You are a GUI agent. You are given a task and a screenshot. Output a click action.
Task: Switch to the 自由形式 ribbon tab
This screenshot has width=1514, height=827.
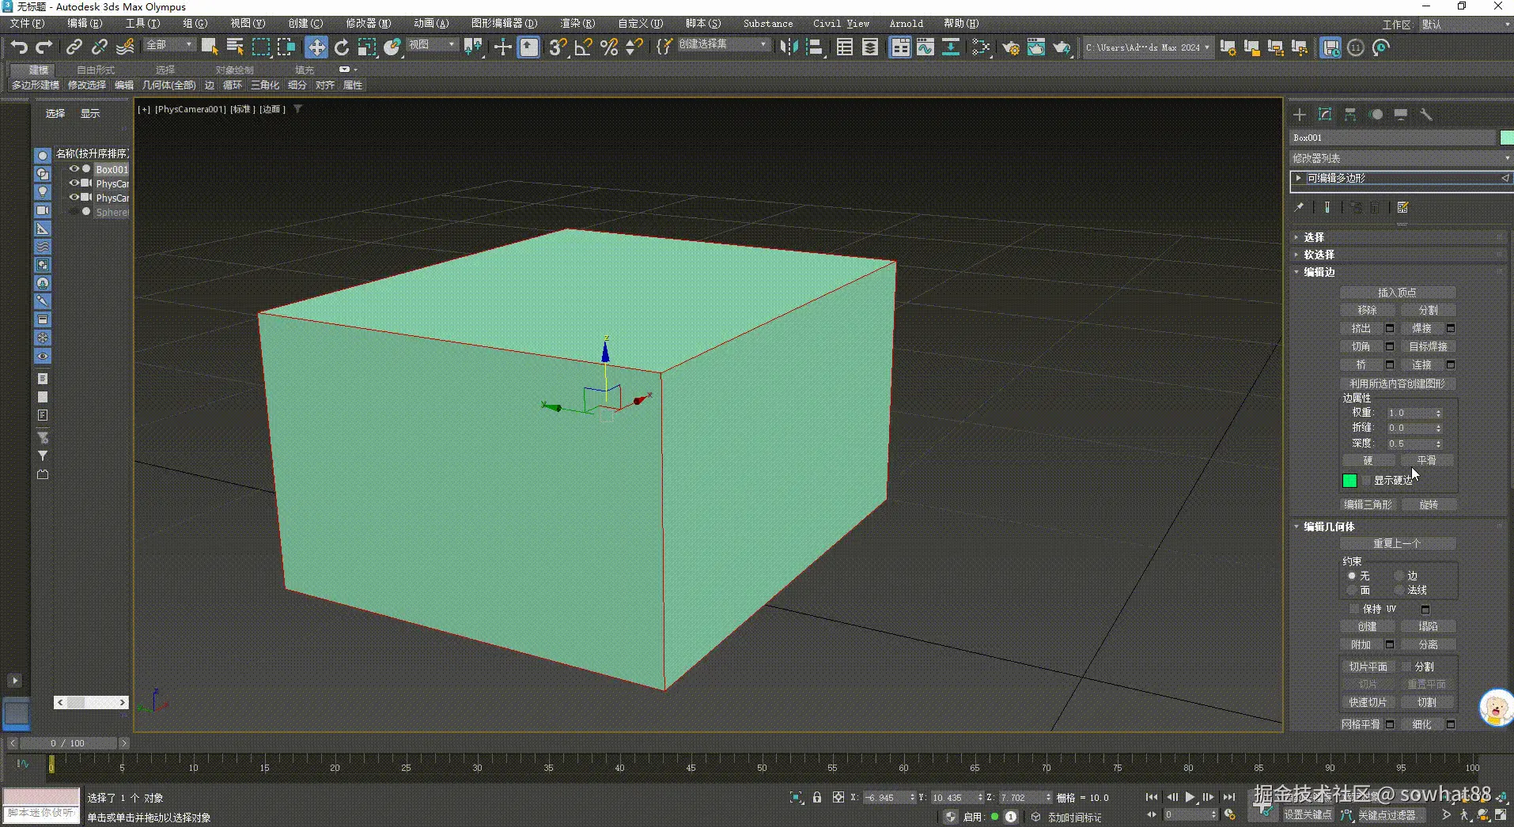click(x=95, y=70)
